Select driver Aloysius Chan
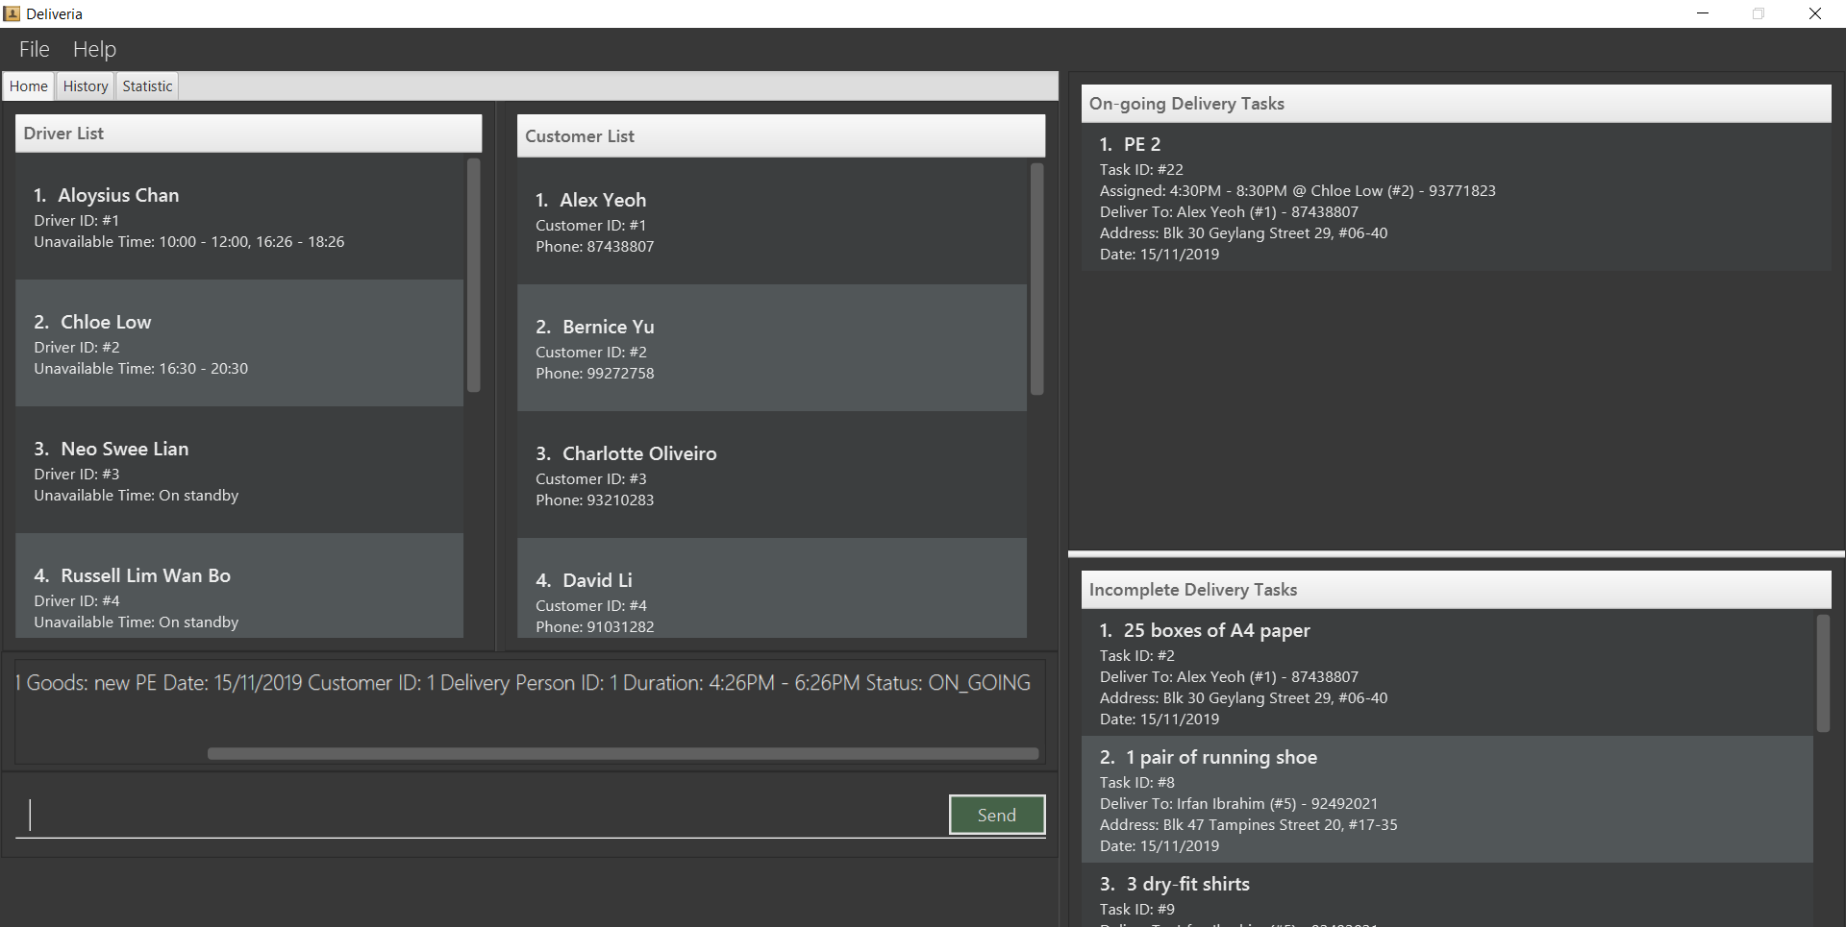 tap(239, 217)
